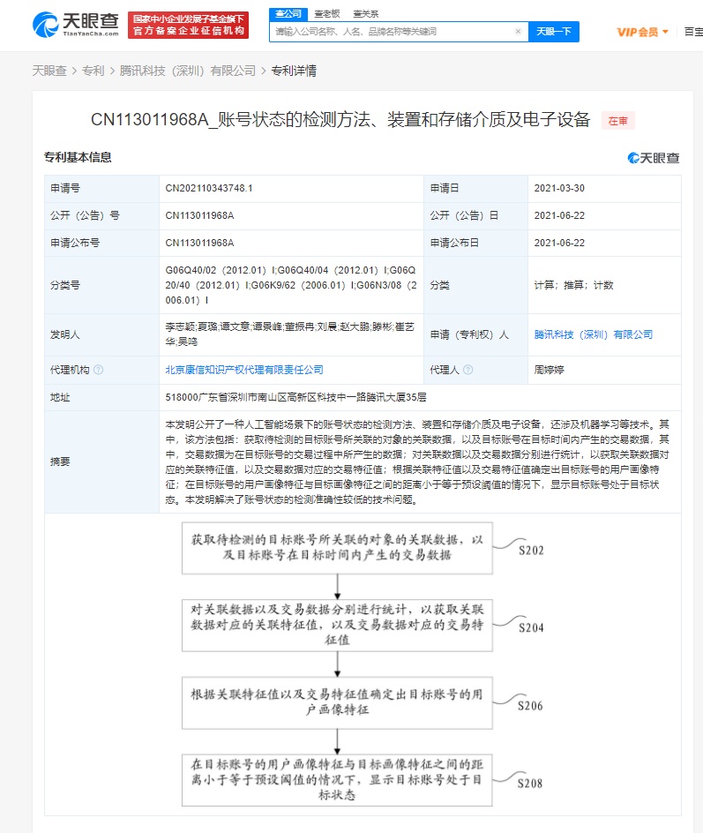This screenshot has height=833, width=703.
Task: Click the agent name 周婷婷
Action: click(x=549, y=370)
